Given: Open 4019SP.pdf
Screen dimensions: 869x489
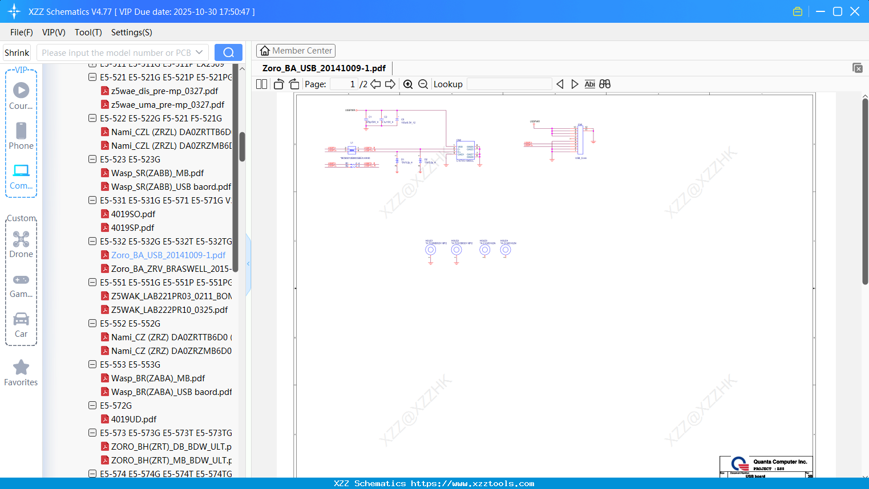Looking at the screenshot, I should 132,227.
